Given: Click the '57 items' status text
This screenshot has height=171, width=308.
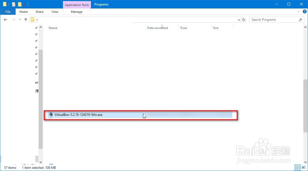Looking at the screenshot, I should 10,168.
